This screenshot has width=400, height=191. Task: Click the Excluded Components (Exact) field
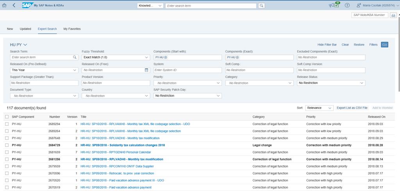point(331,57)
